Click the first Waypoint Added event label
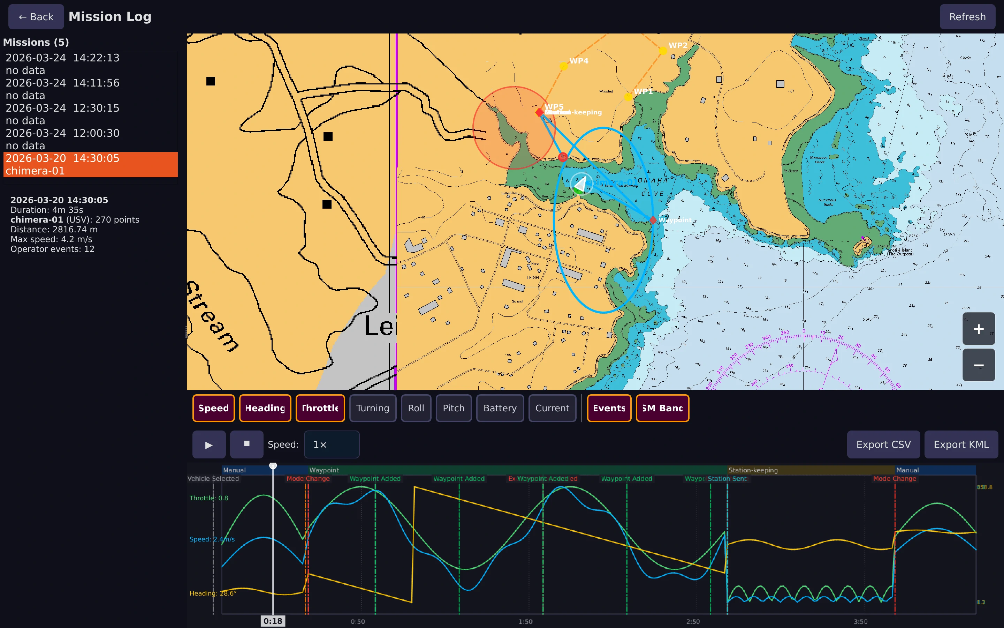 pyautogui.click(x=375, y=478)
